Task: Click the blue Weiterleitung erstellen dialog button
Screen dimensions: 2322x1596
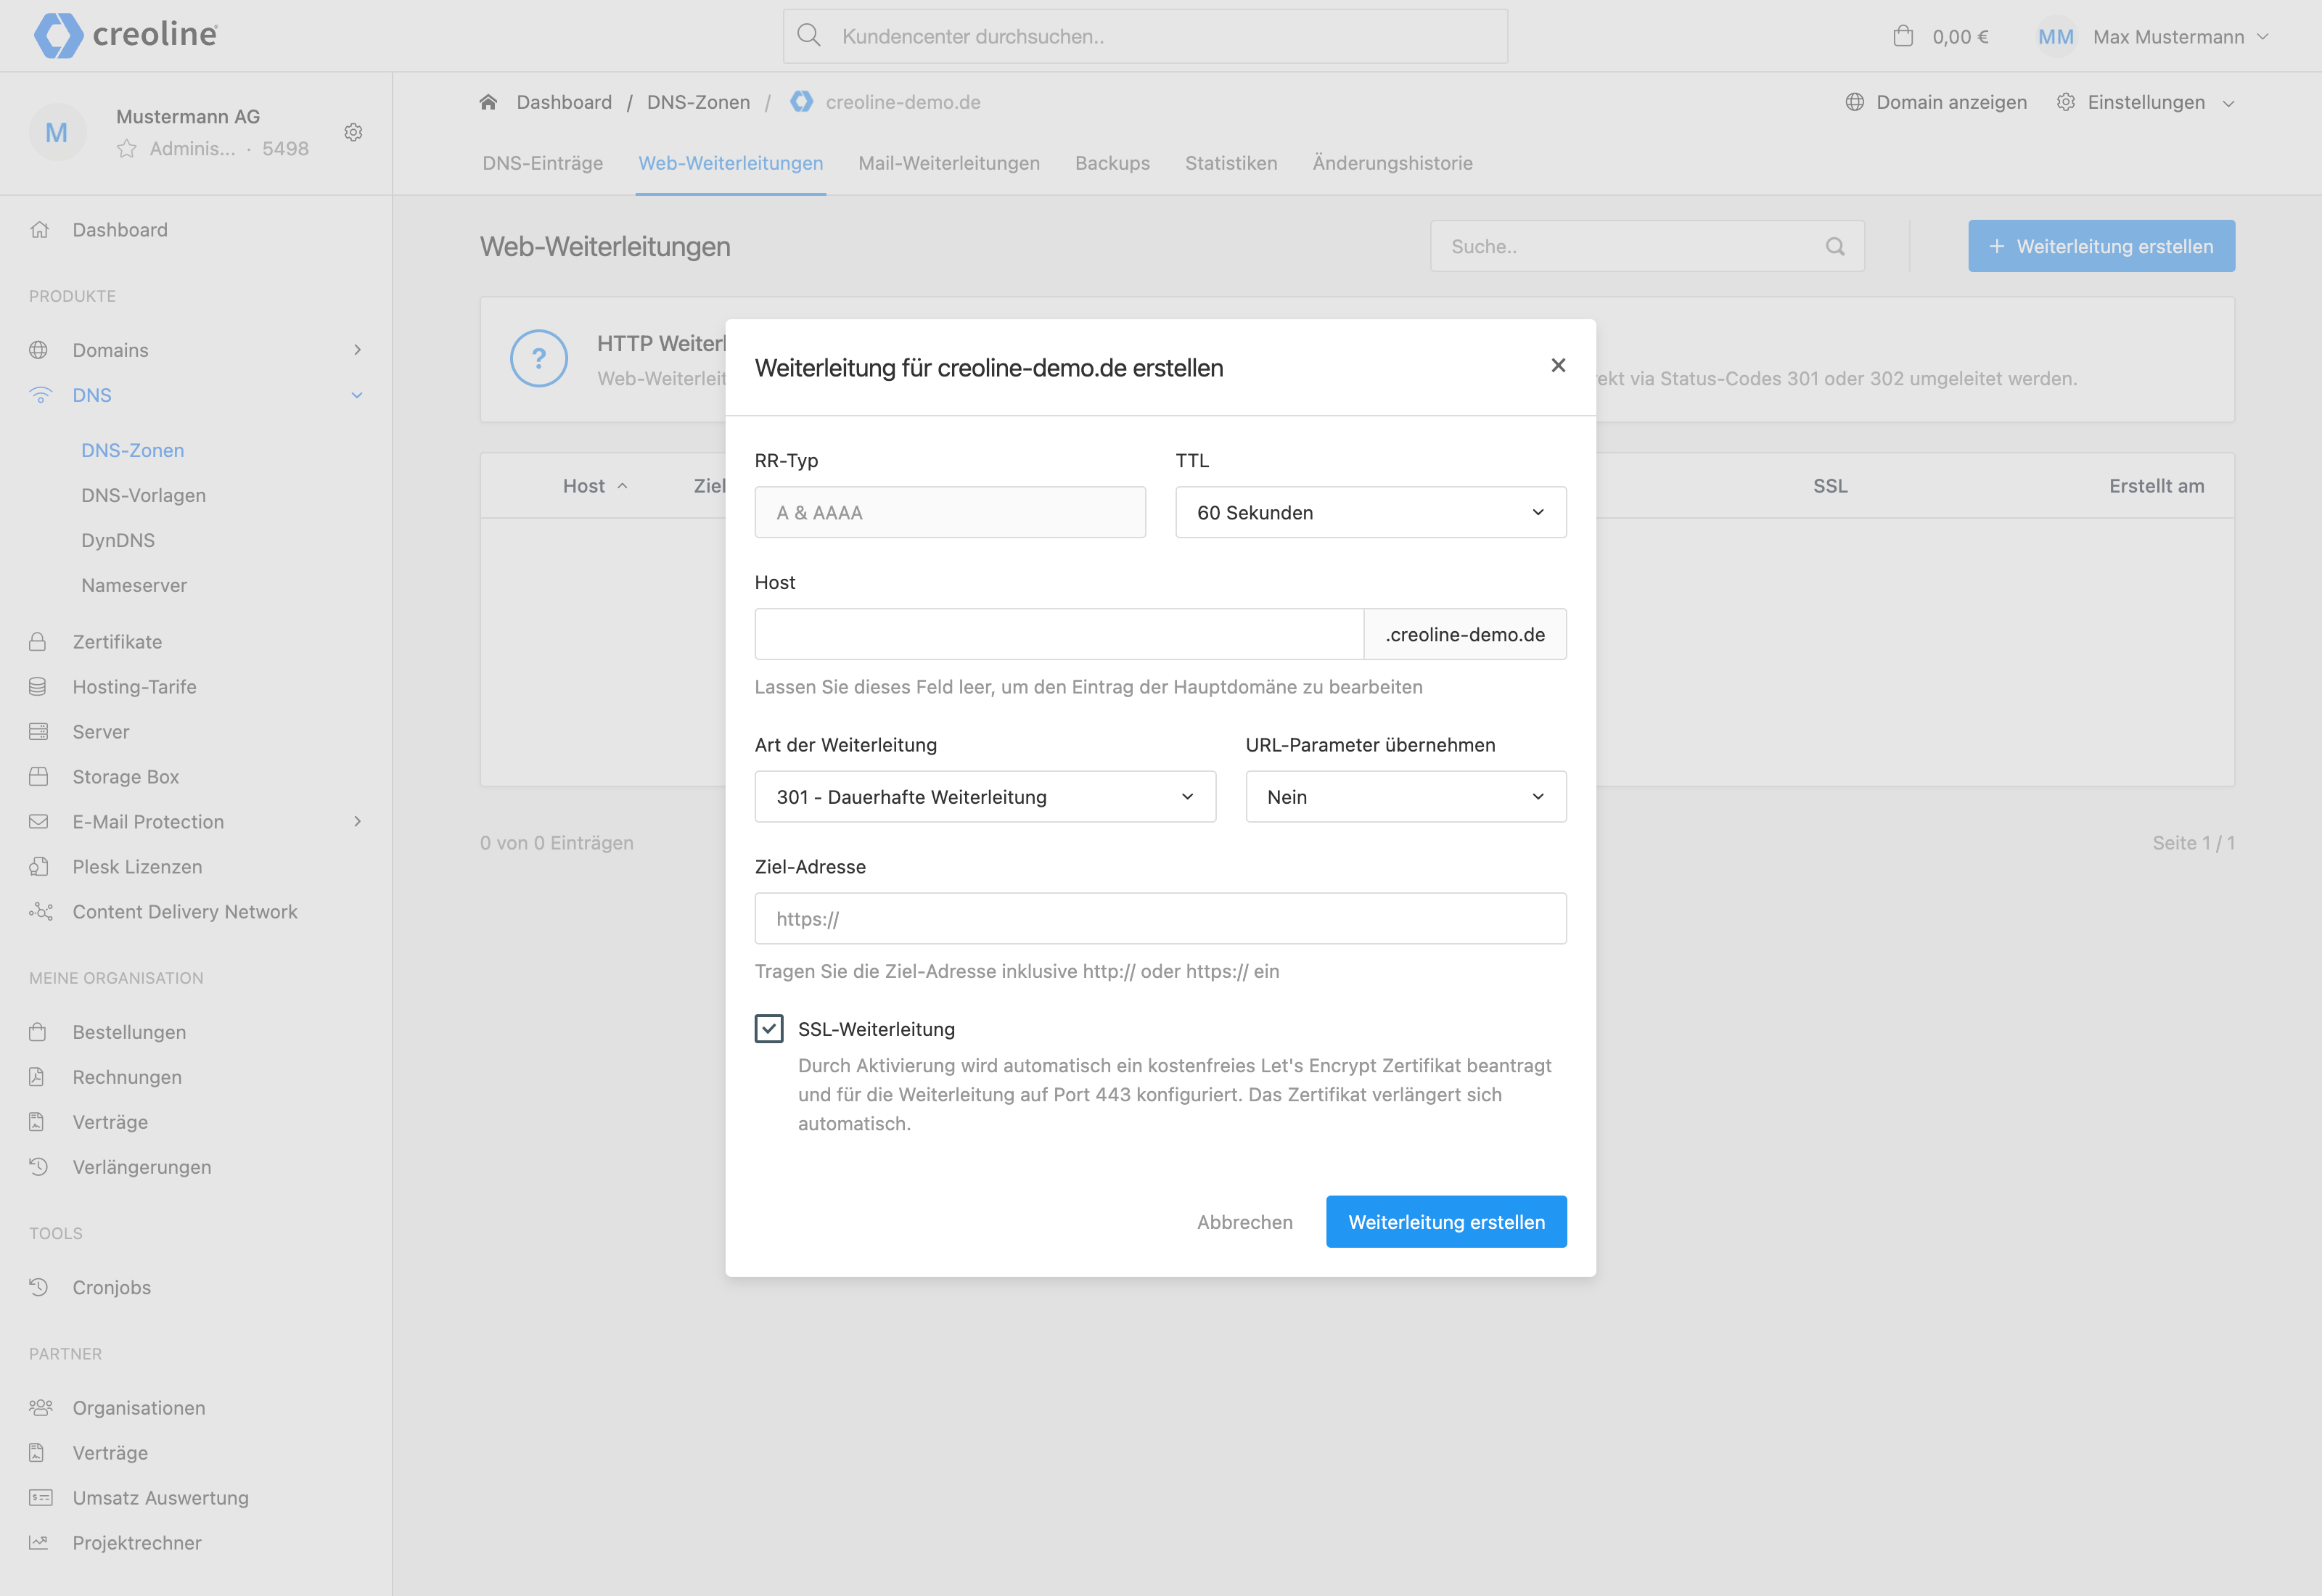Action: tap(1445, 1222)
